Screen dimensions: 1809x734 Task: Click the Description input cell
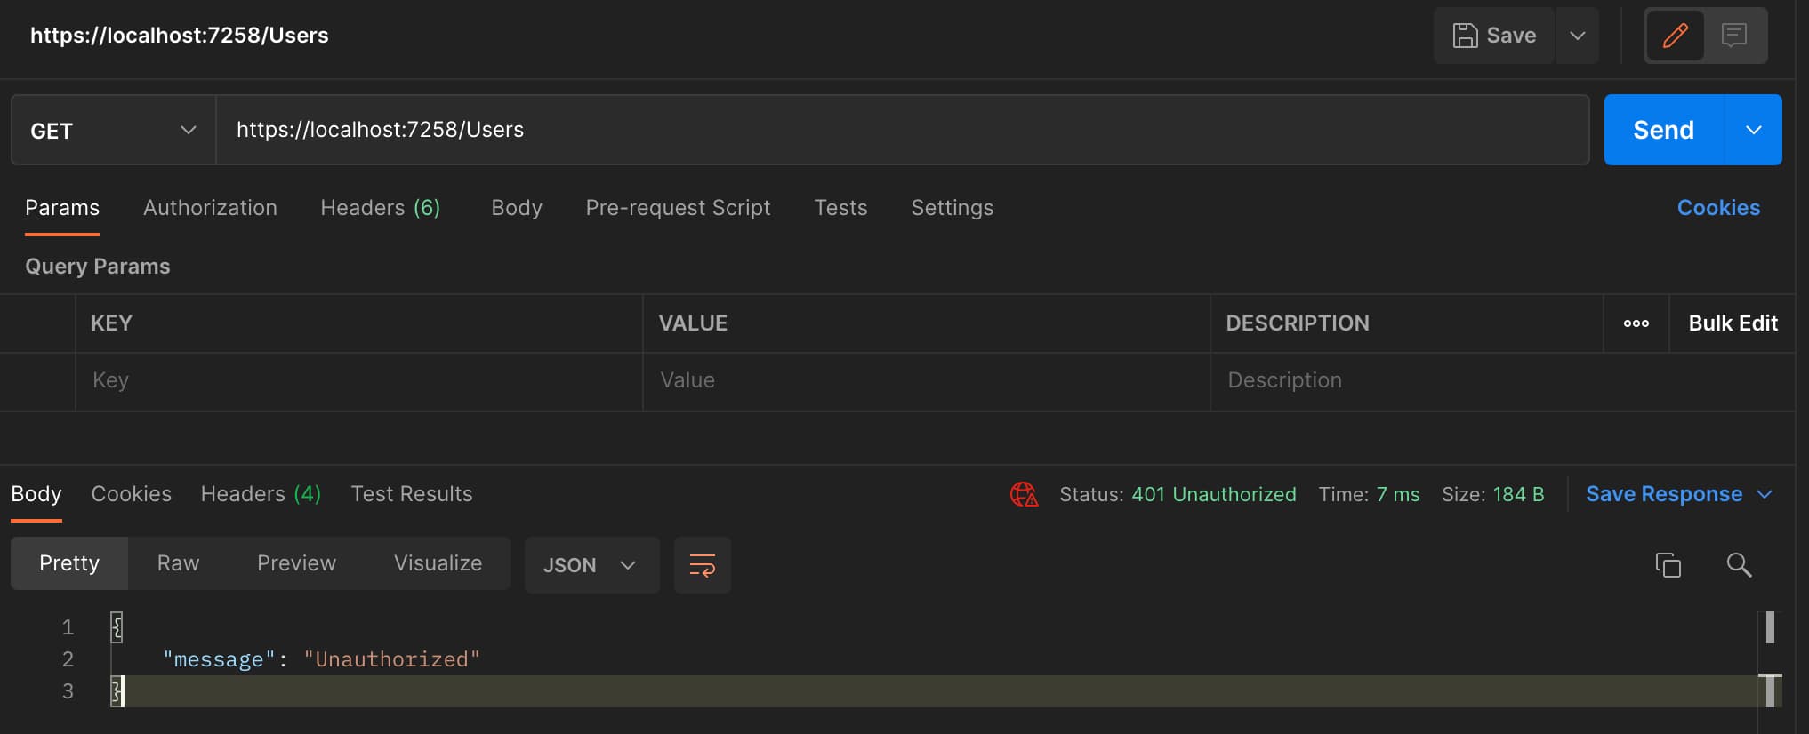click(1503, 381)
